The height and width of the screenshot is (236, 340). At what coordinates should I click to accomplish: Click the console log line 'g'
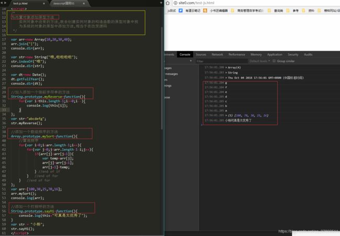tap(226, 82)
